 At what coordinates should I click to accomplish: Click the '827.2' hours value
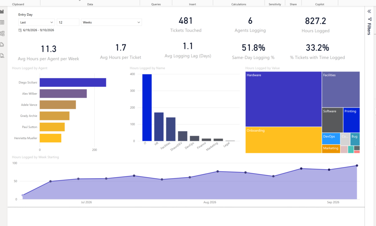(x=315, y=21)
